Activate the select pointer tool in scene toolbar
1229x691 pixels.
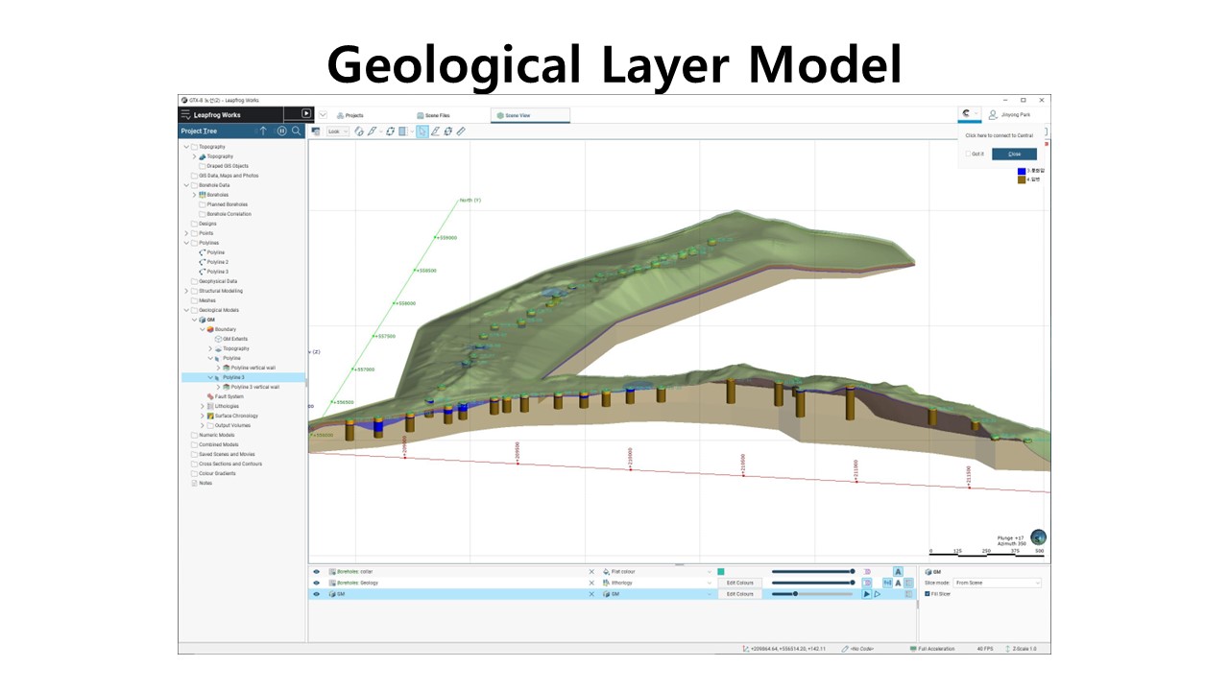coord(422,131)
